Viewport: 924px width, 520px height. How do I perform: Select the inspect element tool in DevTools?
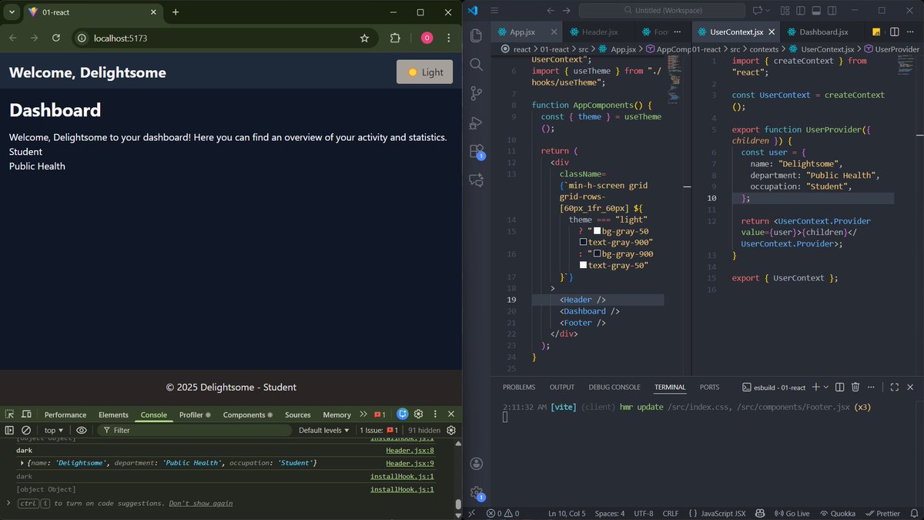click(9, 414)
